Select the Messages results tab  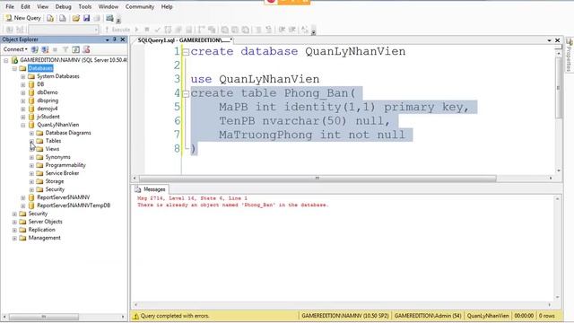[150, 189]
